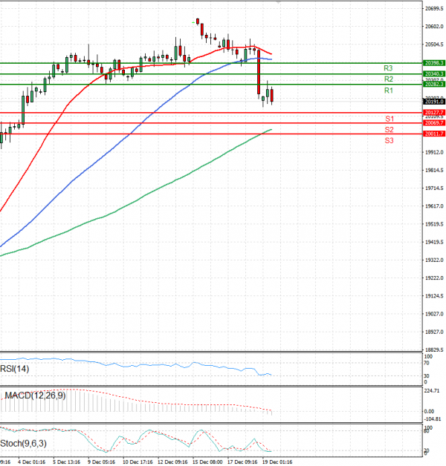The image size is (446, 466).
Task: Click the 19912.0 price axis value
Action: [x=434, y=152]
